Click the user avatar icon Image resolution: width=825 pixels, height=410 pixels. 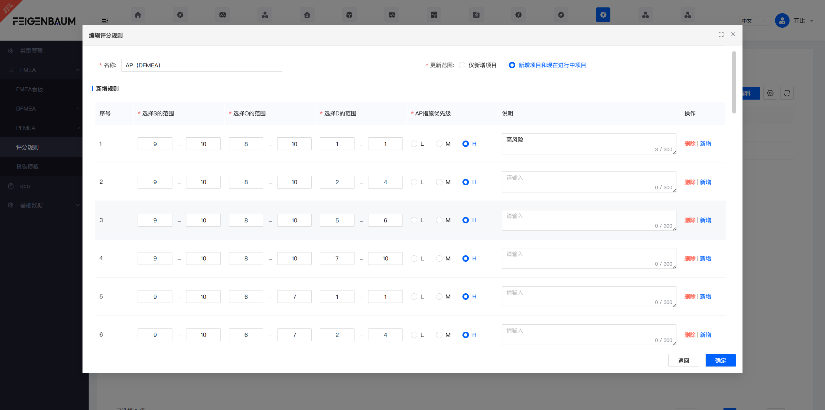(x=782, y=21)
